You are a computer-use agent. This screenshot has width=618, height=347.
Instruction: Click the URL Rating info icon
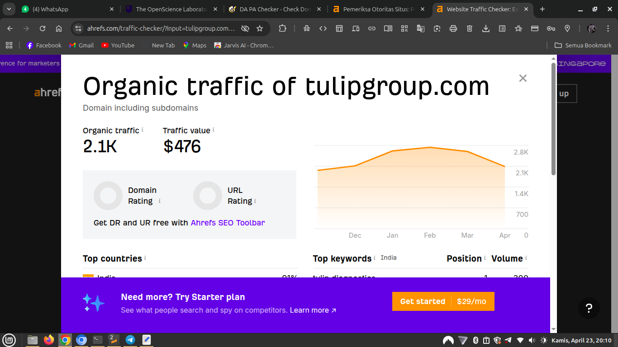255,201
